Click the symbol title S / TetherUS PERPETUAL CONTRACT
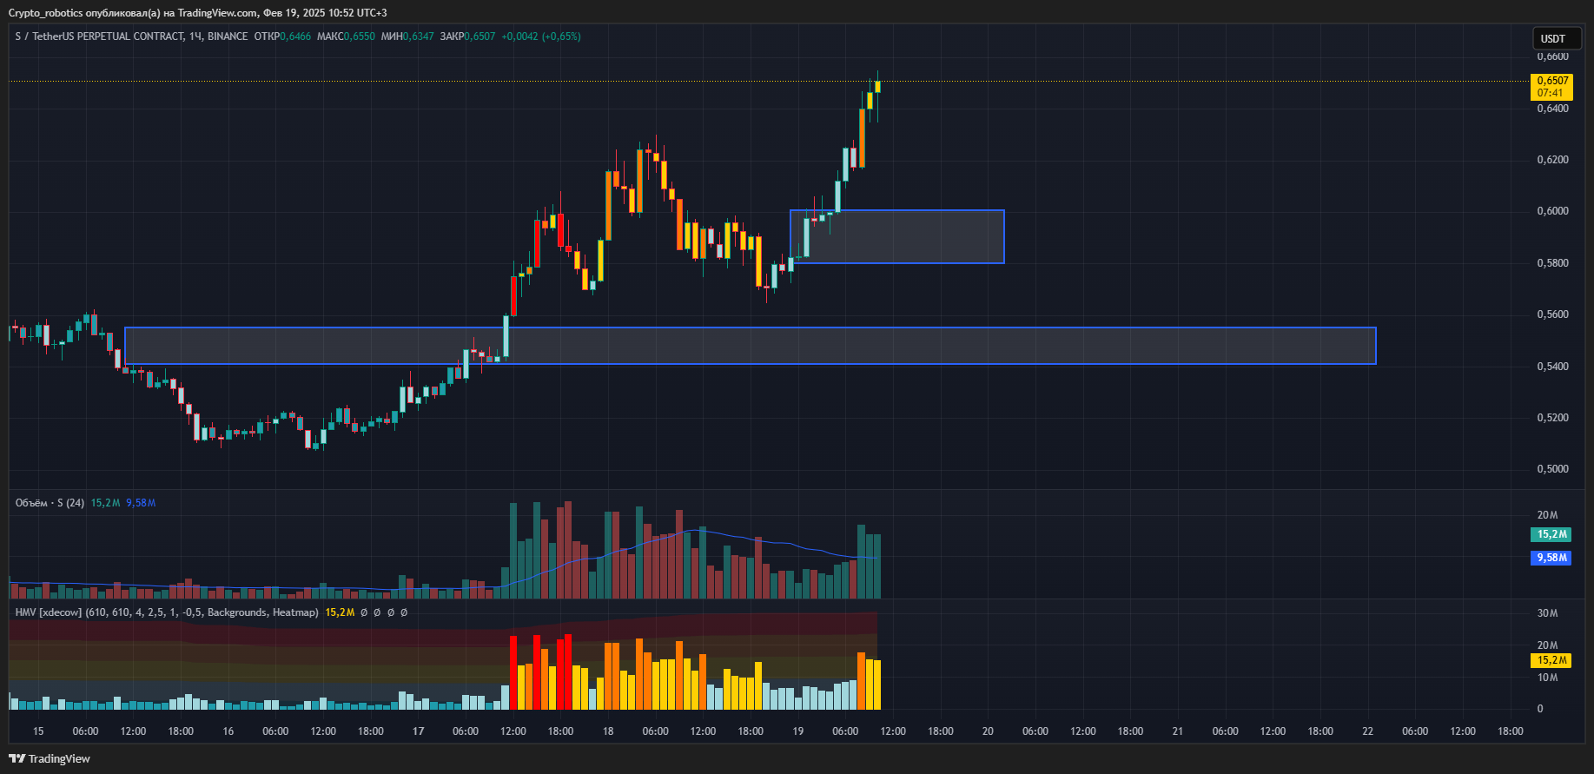 click(x=99, y=36)
